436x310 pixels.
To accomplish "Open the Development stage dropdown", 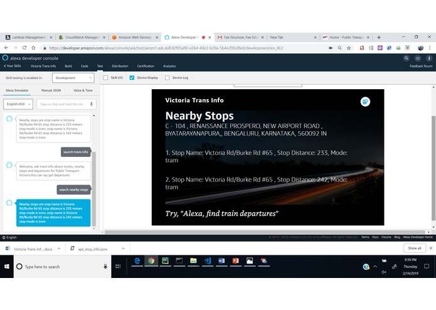I will [73, 78].
